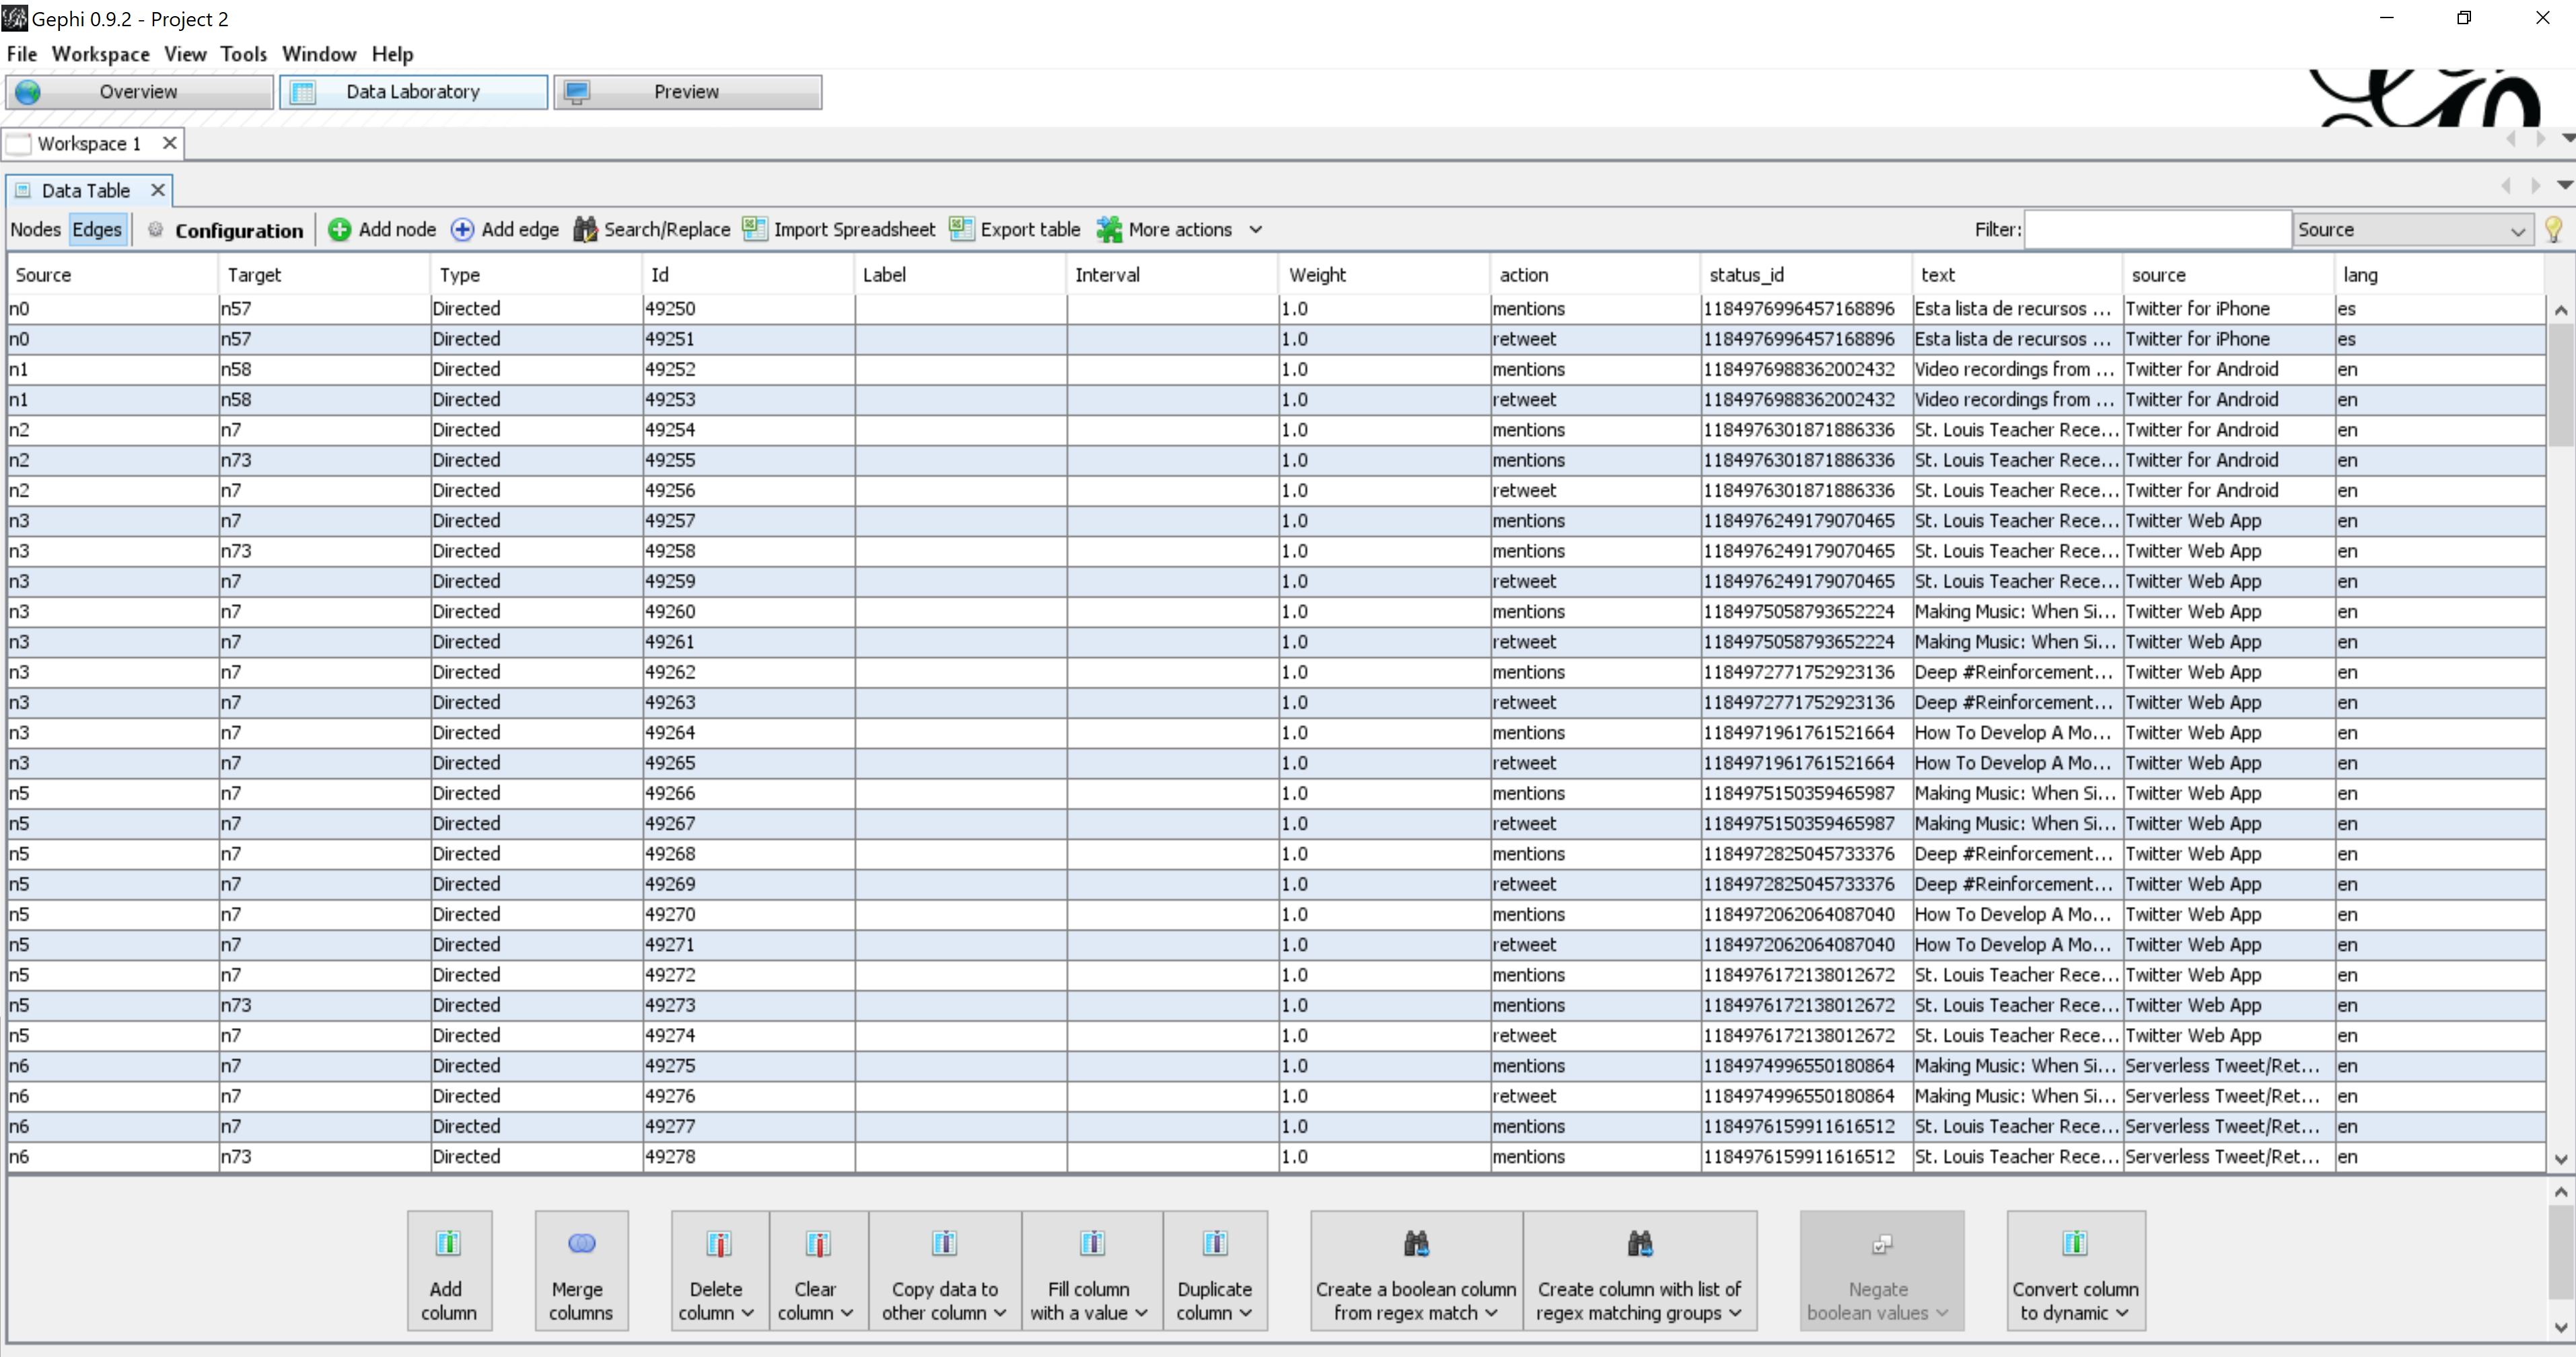Expand the More actions dropdown
Viewport: 2576px width, 1357px height.
(1255, 230)
